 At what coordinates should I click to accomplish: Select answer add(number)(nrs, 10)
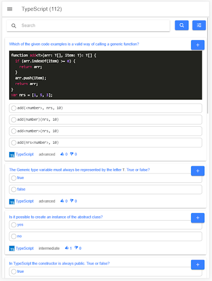point(106,120)
